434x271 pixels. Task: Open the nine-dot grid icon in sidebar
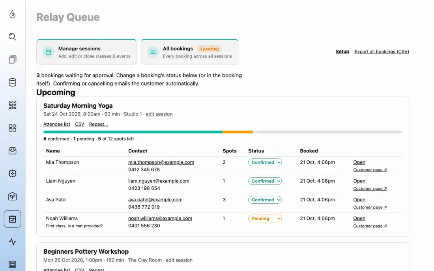pos(13,105)
